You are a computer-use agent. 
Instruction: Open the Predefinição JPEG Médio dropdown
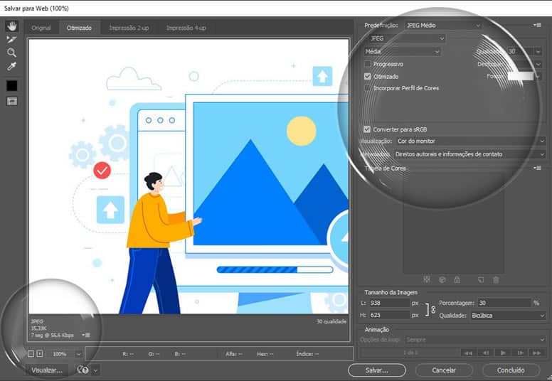tap(443, 25)
